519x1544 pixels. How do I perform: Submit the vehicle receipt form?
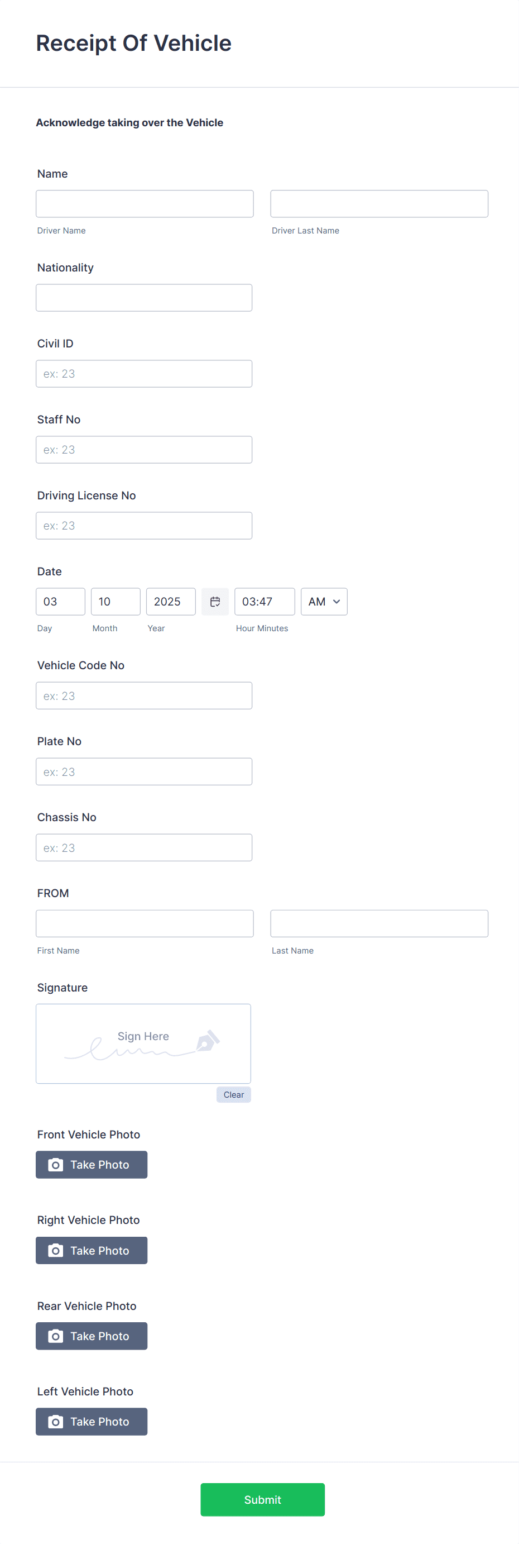(262, 1500)
